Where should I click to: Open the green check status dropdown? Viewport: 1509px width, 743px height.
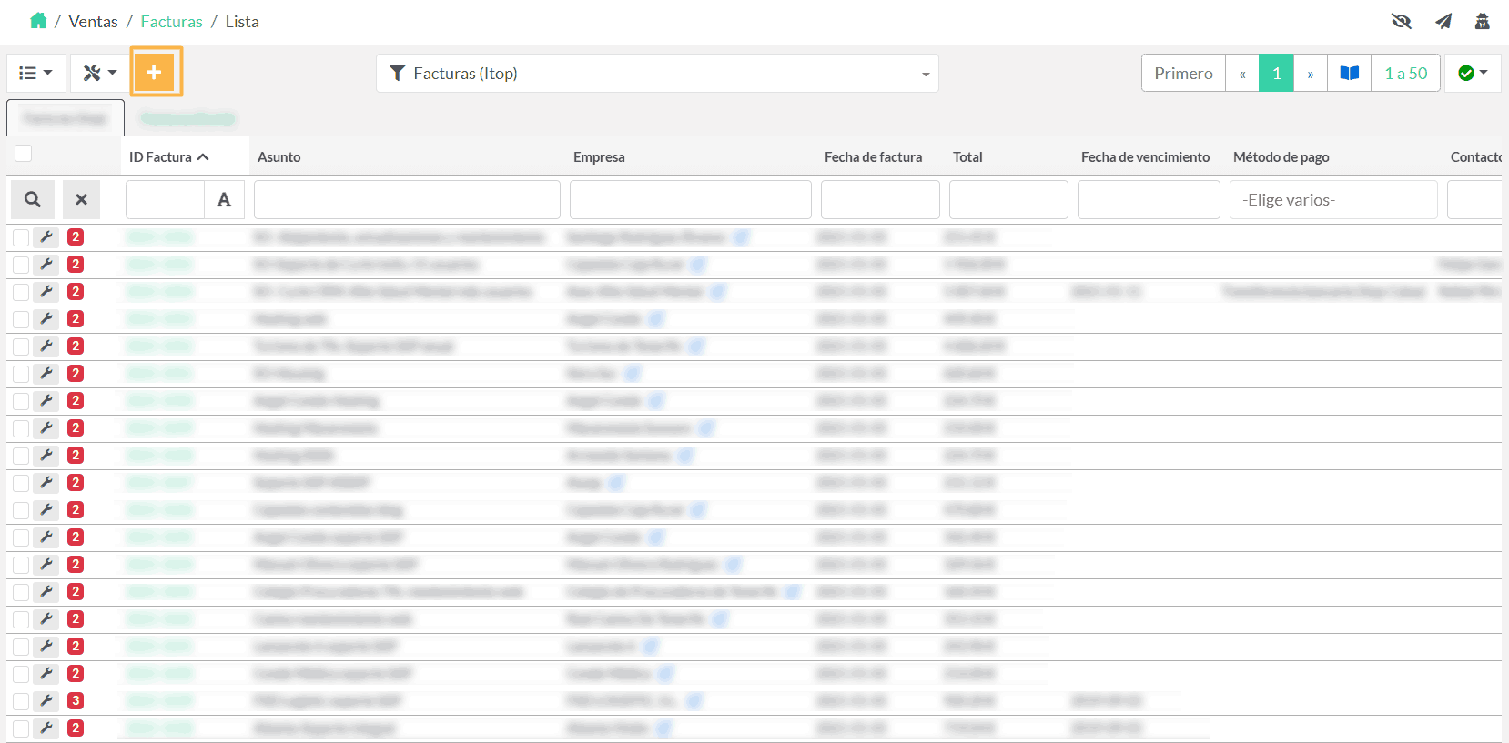[x=1472, y=73]
